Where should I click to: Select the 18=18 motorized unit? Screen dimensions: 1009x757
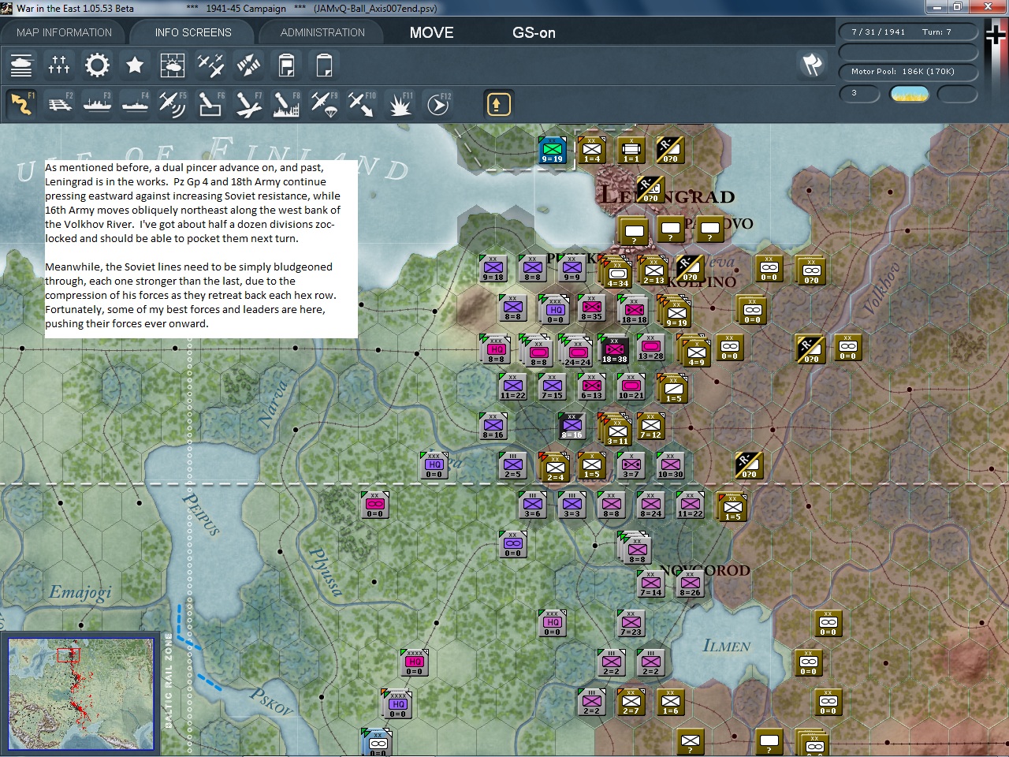pos(634,311)
